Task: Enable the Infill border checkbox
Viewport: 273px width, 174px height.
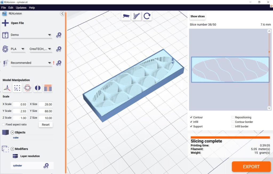Action: point(233,126)
